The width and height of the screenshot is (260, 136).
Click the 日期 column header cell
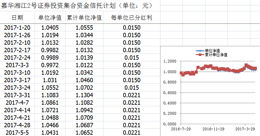point(17,18)
